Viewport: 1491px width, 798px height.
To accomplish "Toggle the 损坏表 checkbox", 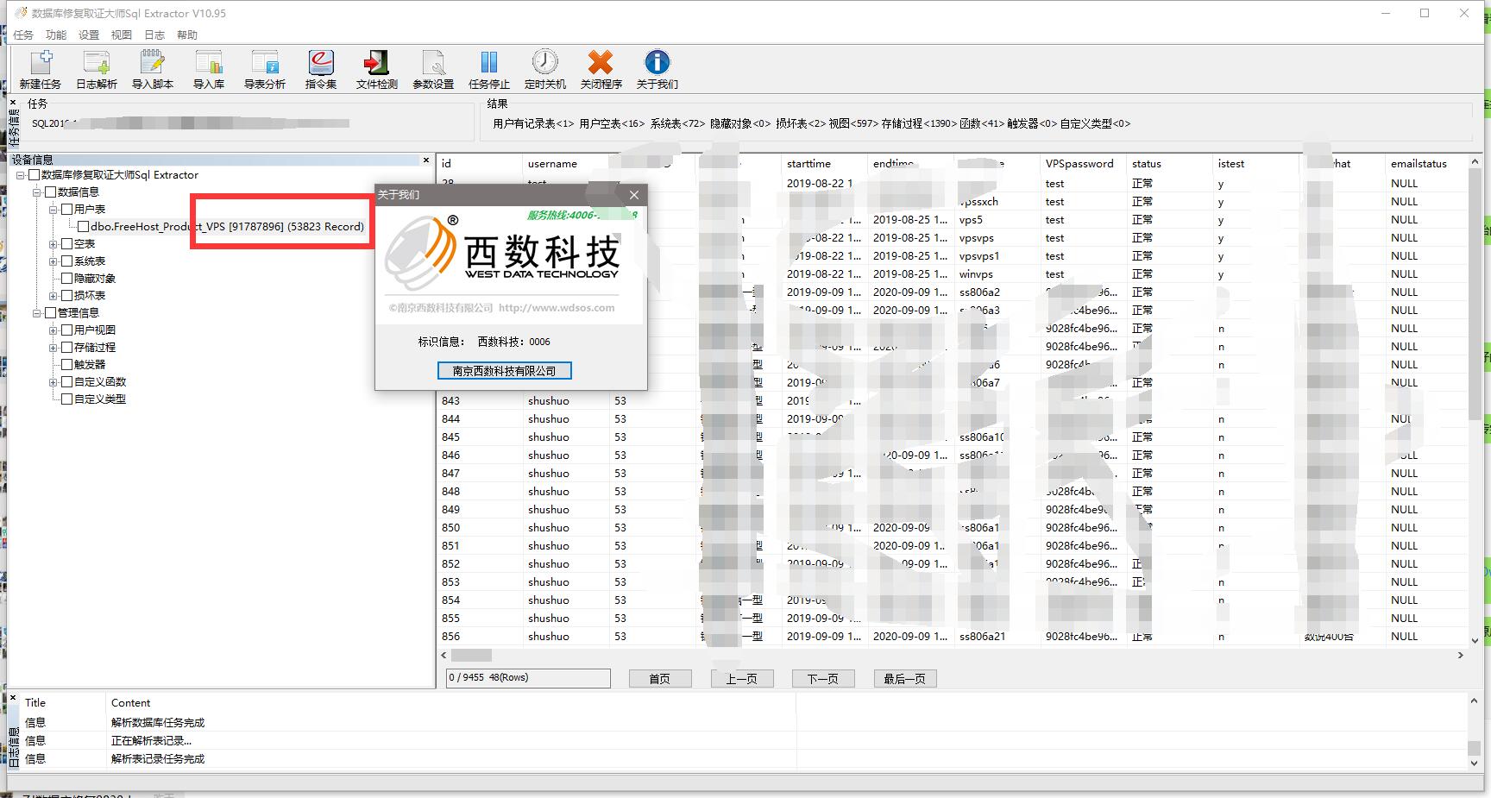I will 67,296.
